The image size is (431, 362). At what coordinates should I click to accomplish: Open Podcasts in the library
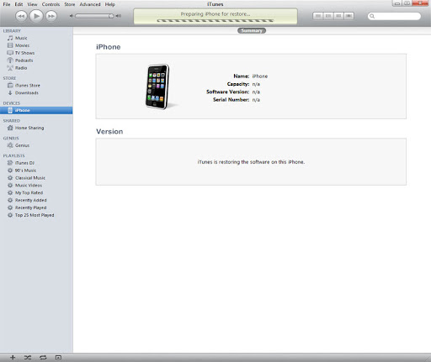(36, 60)
